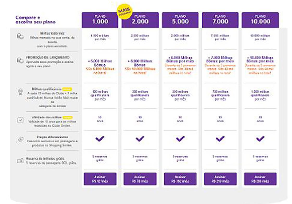
Task: Click the calendar icon for miles validity
Action: pos(20,120)
